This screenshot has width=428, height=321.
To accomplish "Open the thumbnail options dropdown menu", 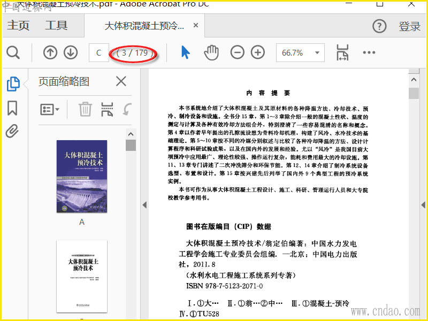I will pyautogui.click(x=50, y=110).
